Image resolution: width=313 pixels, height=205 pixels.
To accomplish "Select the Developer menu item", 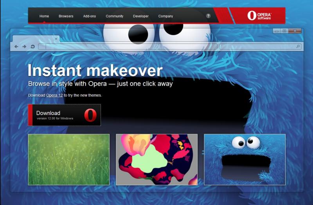I will pos(141,16).
